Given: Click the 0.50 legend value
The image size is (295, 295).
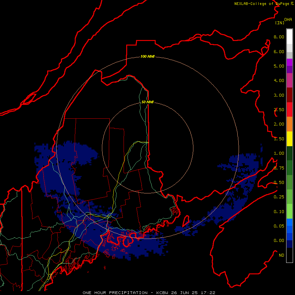Looking at the screenshot, I should (x=279, y=183).
